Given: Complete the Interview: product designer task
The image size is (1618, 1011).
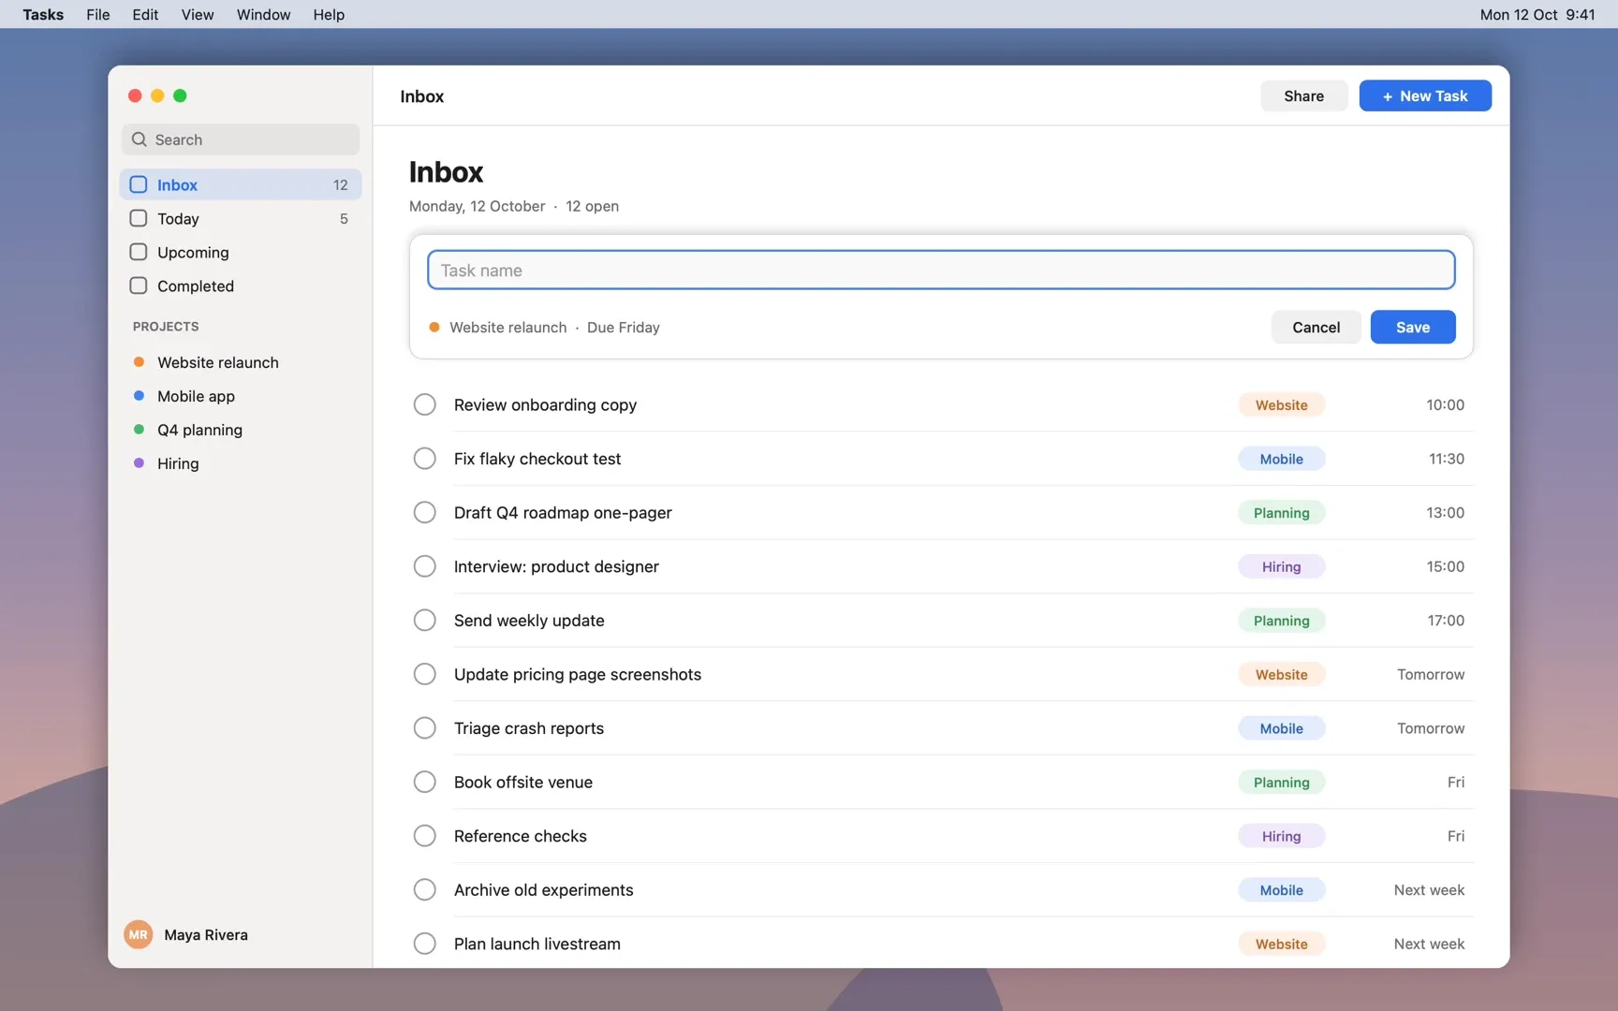Looking at the screenshot, I should click(x=425, y=566).
